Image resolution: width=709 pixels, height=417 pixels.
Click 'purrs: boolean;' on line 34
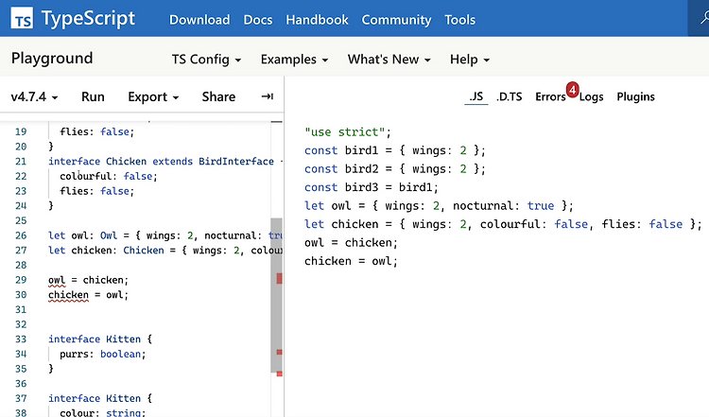pos(103,355)
